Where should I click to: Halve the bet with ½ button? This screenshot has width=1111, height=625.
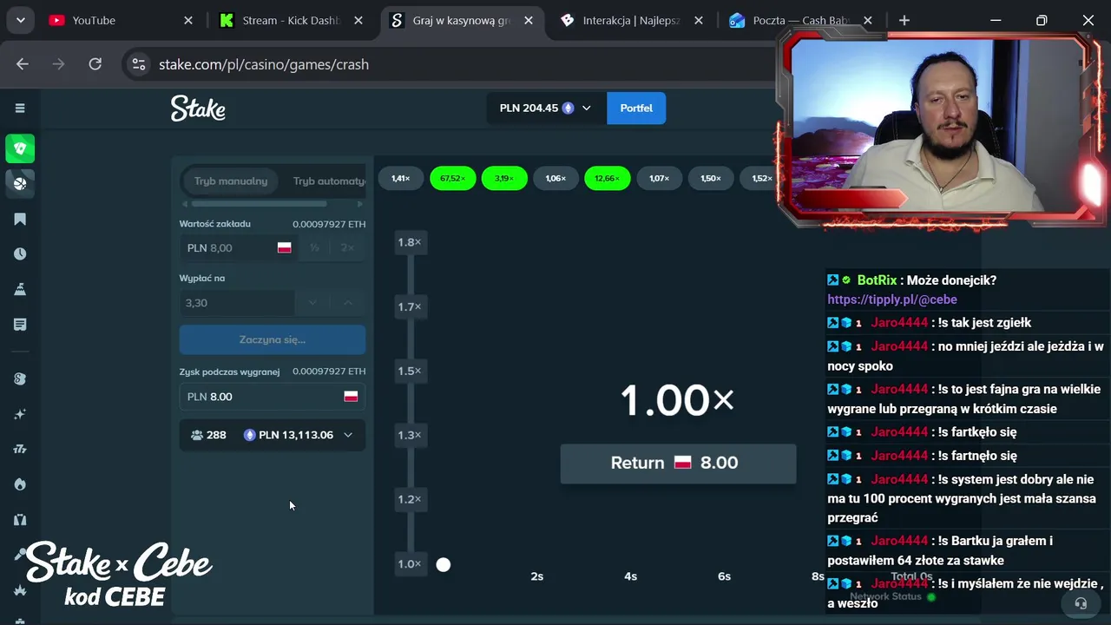coord(314,247)
